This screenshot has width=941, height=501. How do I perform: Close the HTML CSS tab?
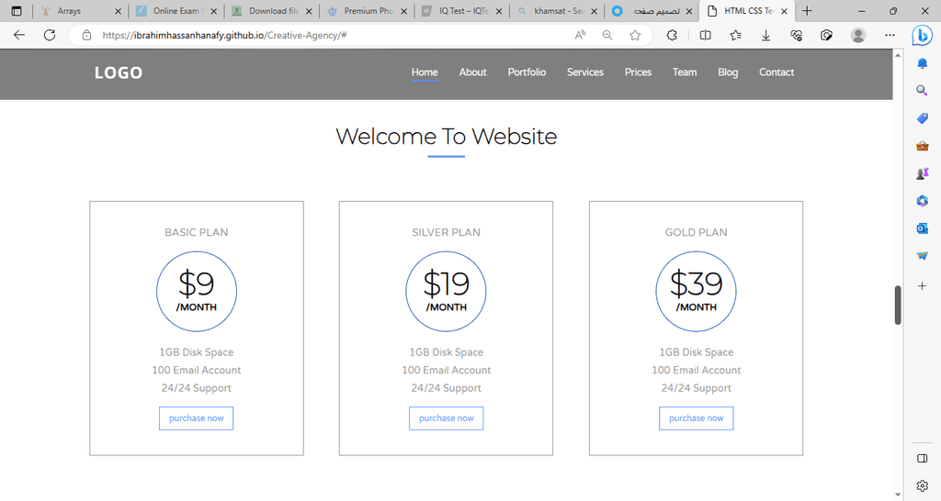pos(784,11)
